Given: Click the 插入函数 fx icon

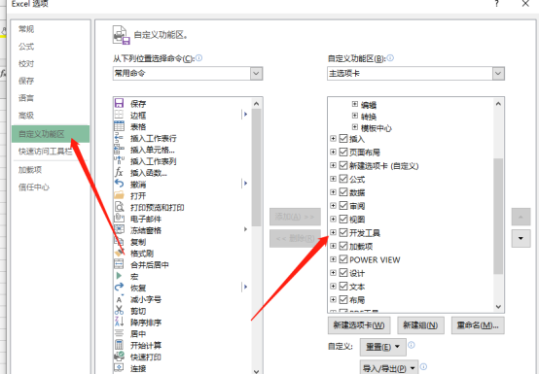Looking at the screenshot, I should pyautogui.click(x=119, y=172).
